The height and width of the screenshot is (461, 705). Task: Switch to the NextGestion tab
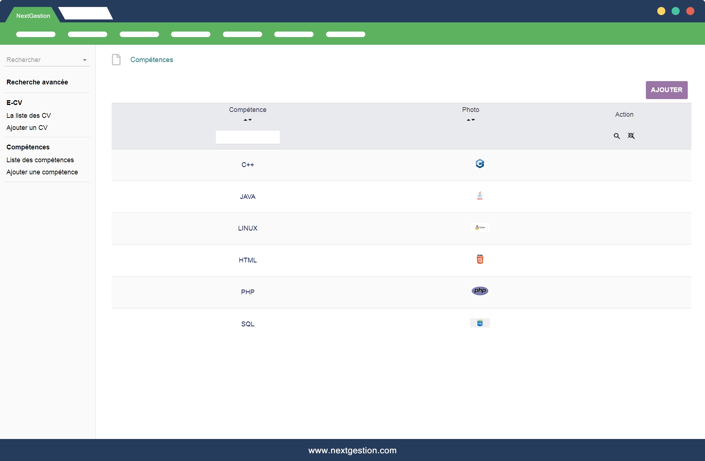pyautogui.click(x=33, y=16)
